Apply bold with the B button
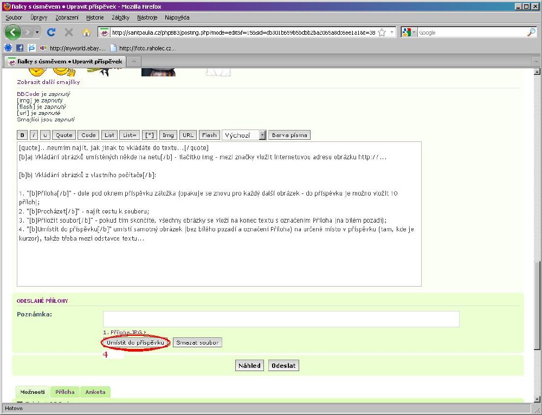 22,135
